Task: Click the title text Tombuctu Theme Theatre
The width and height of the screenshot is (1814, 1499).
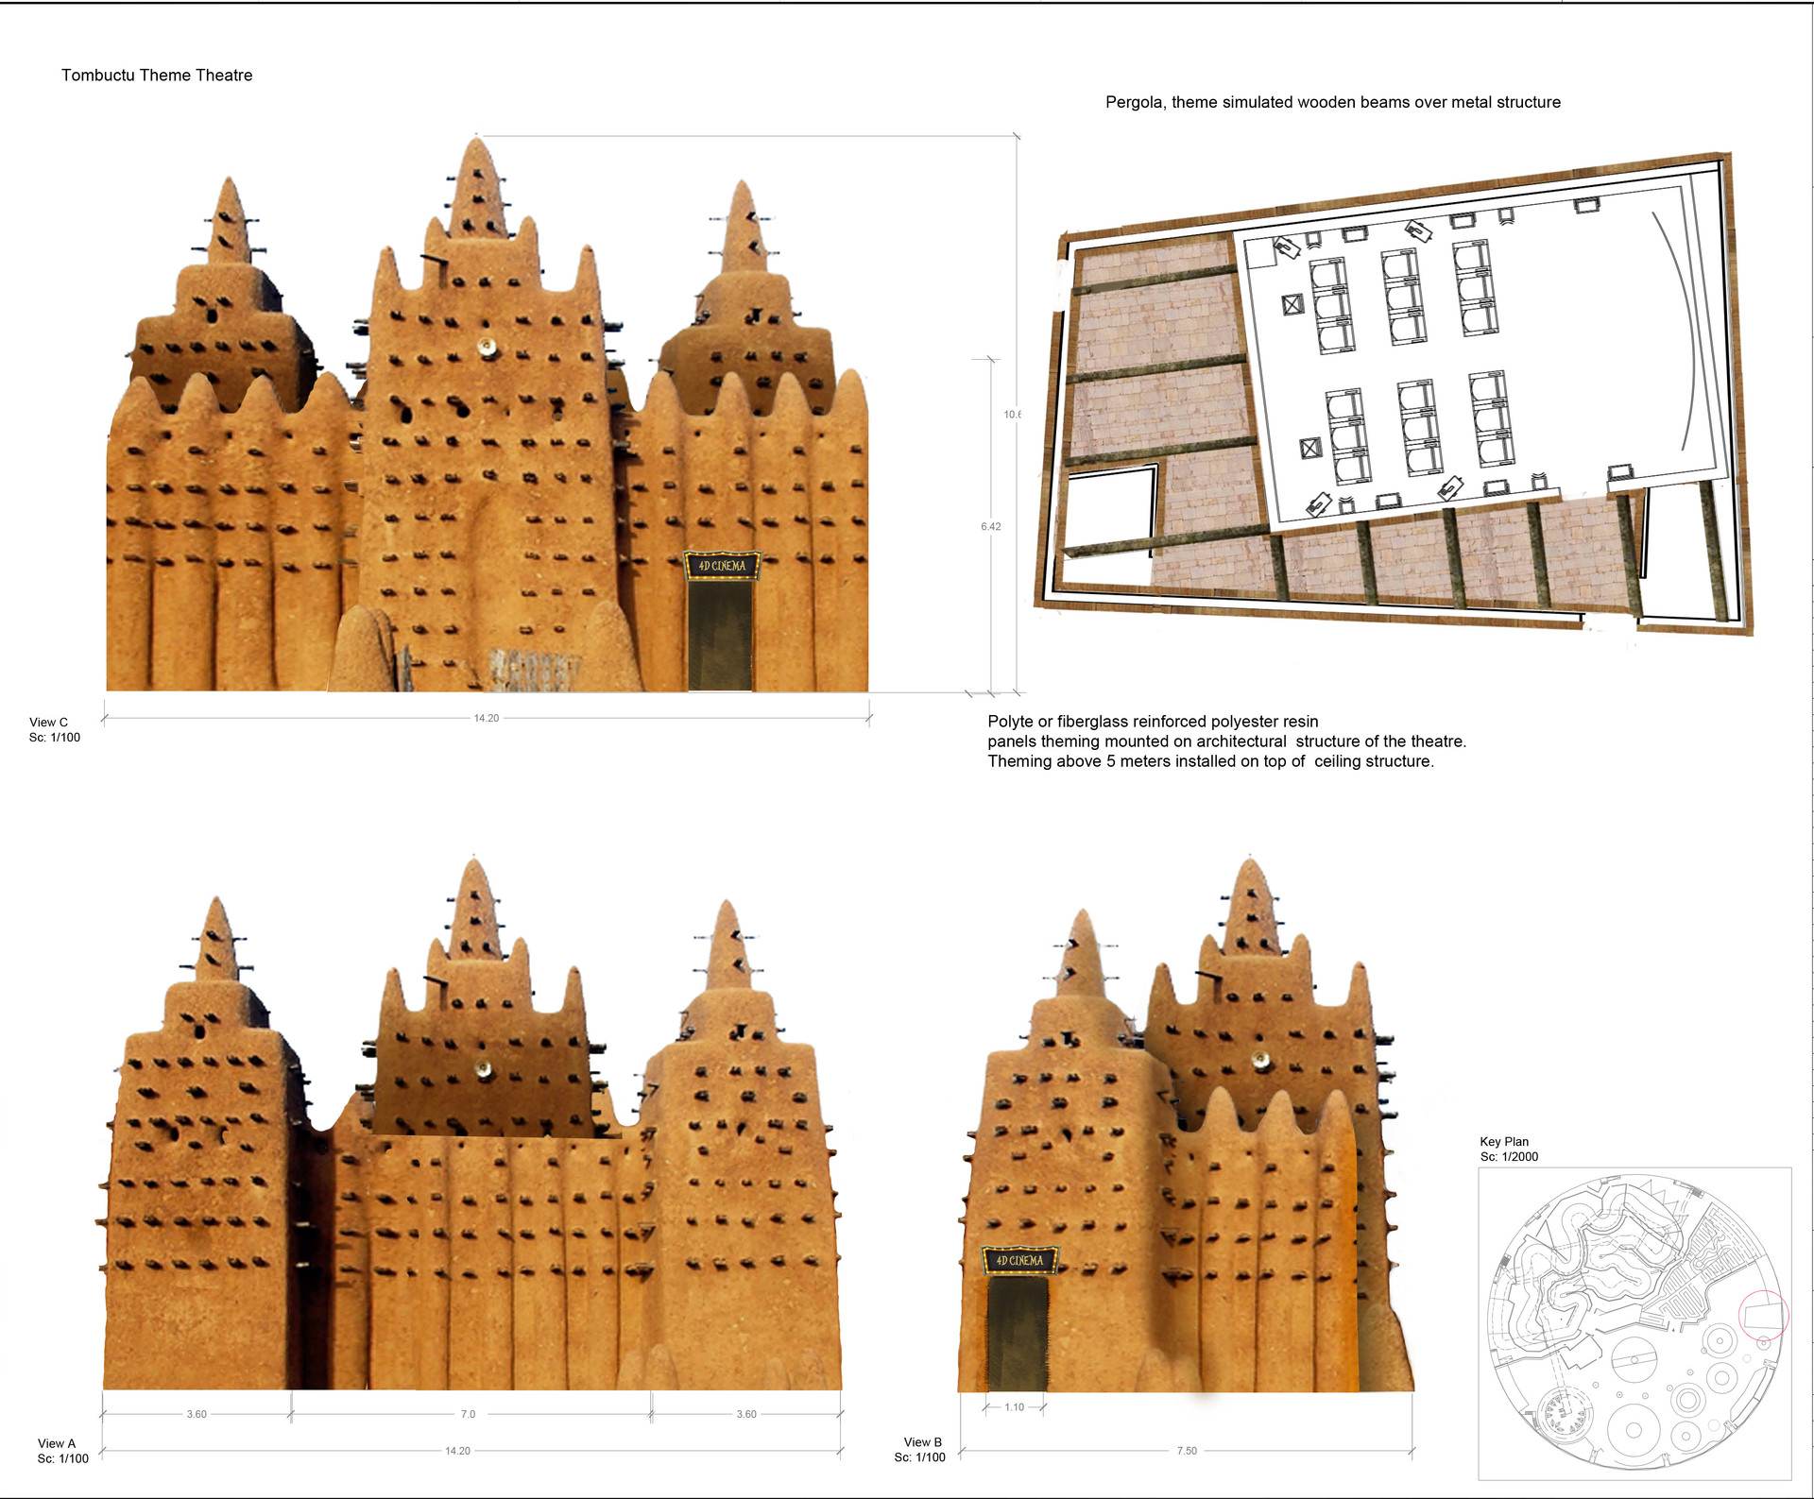Action: tap(157, 75)
